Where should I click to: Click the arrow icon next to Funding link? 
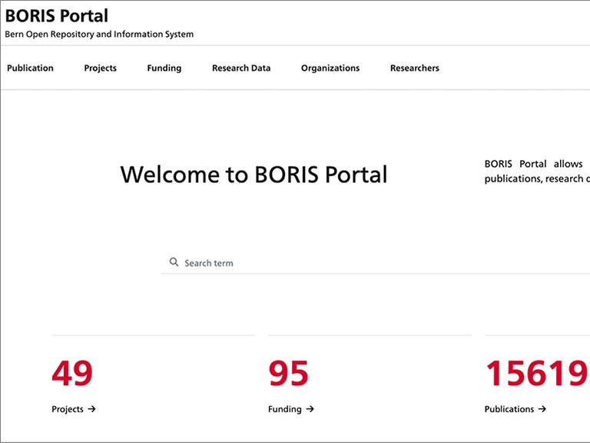pos(310,408)
